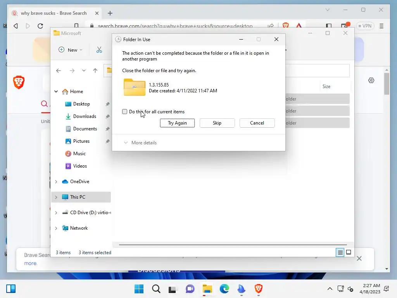Click the Brave address bar URL

point(175,26)
